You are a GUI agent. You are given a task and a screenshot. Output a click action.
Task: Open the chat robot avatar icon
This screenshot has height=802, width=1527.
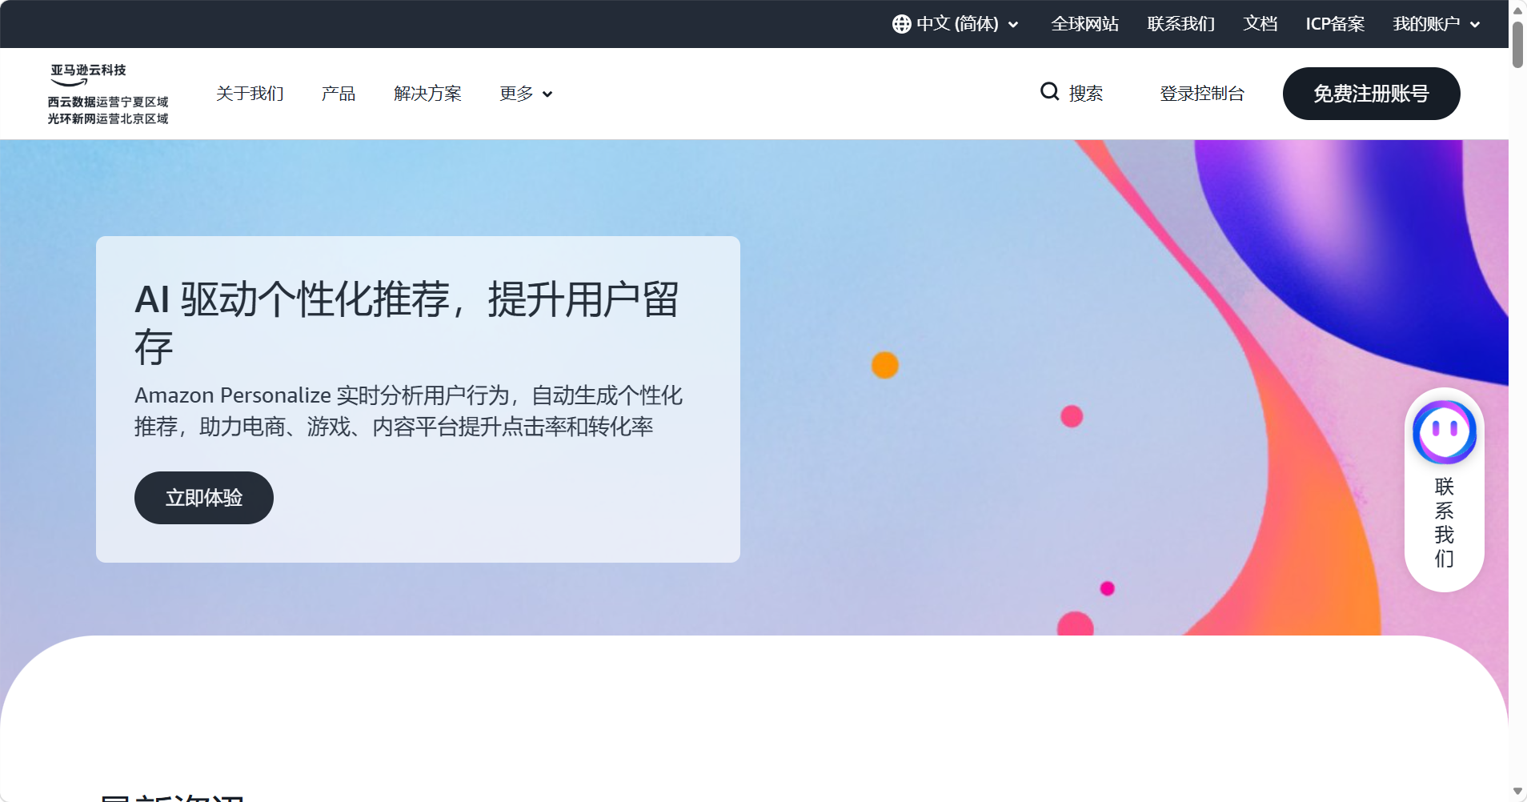pyautogui.click(x=1444, y=432)
